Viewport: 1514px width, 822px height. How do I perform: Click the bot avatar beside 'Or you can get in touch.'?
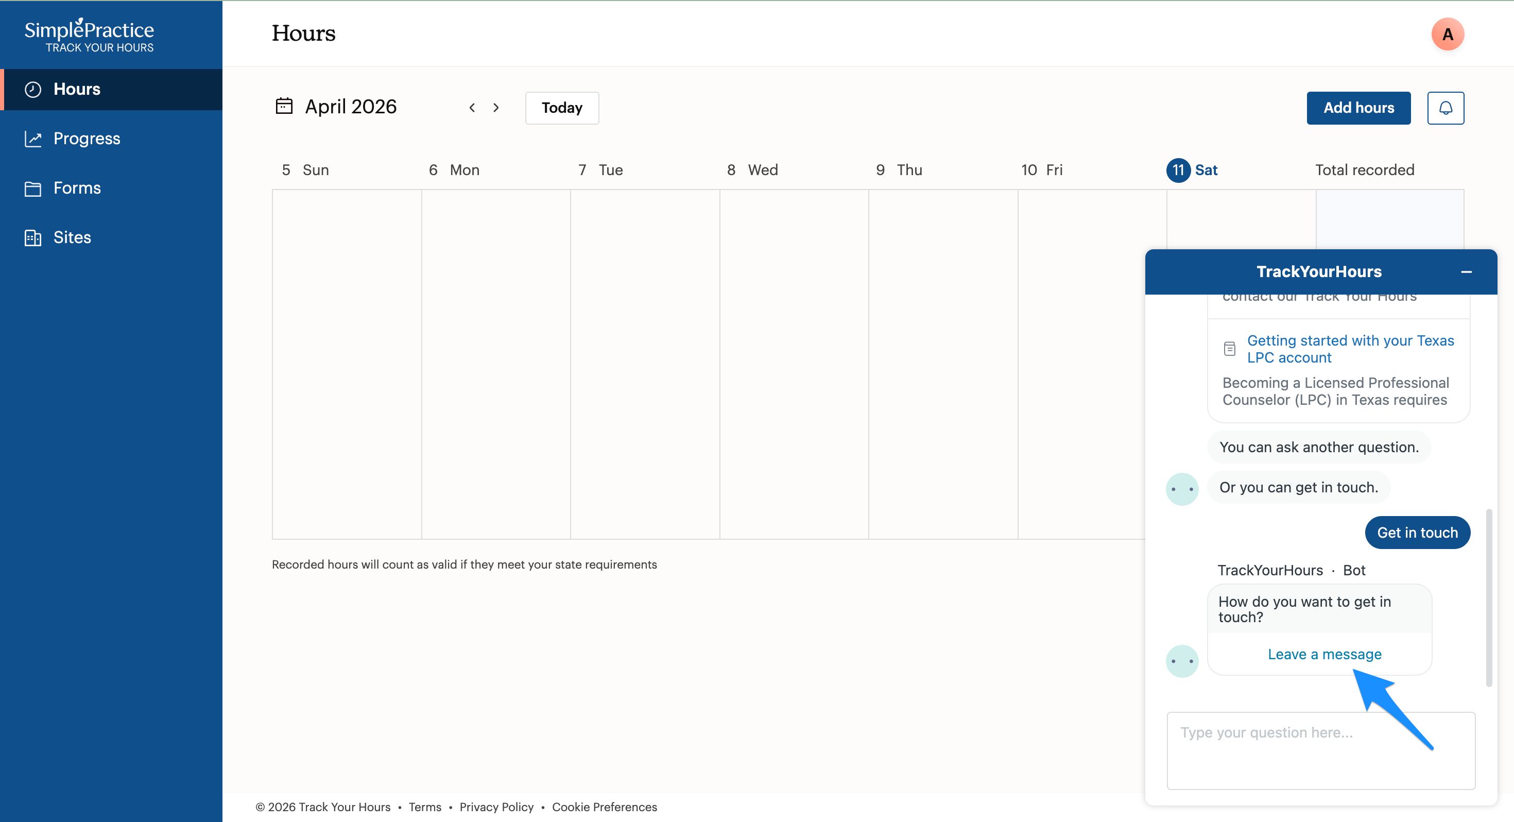(x=1182, y=489)
